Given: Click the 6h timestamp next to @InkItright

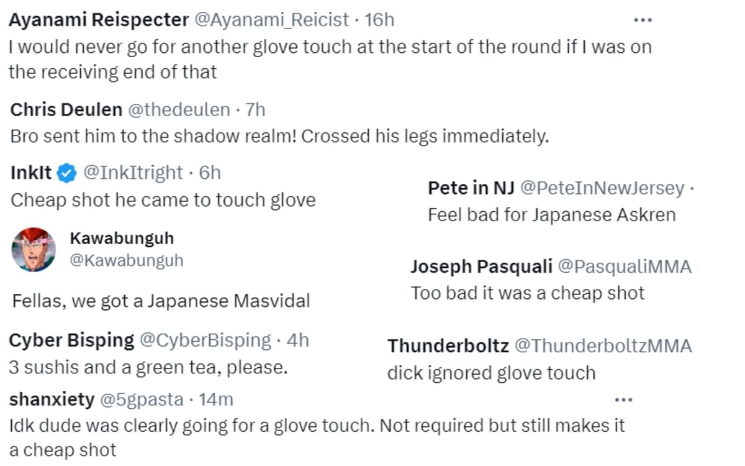Looking at the screenshot, I should pyautogui.click(x=209, y=173).
